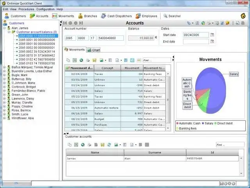Open the Configuration menu

point(45,9)
